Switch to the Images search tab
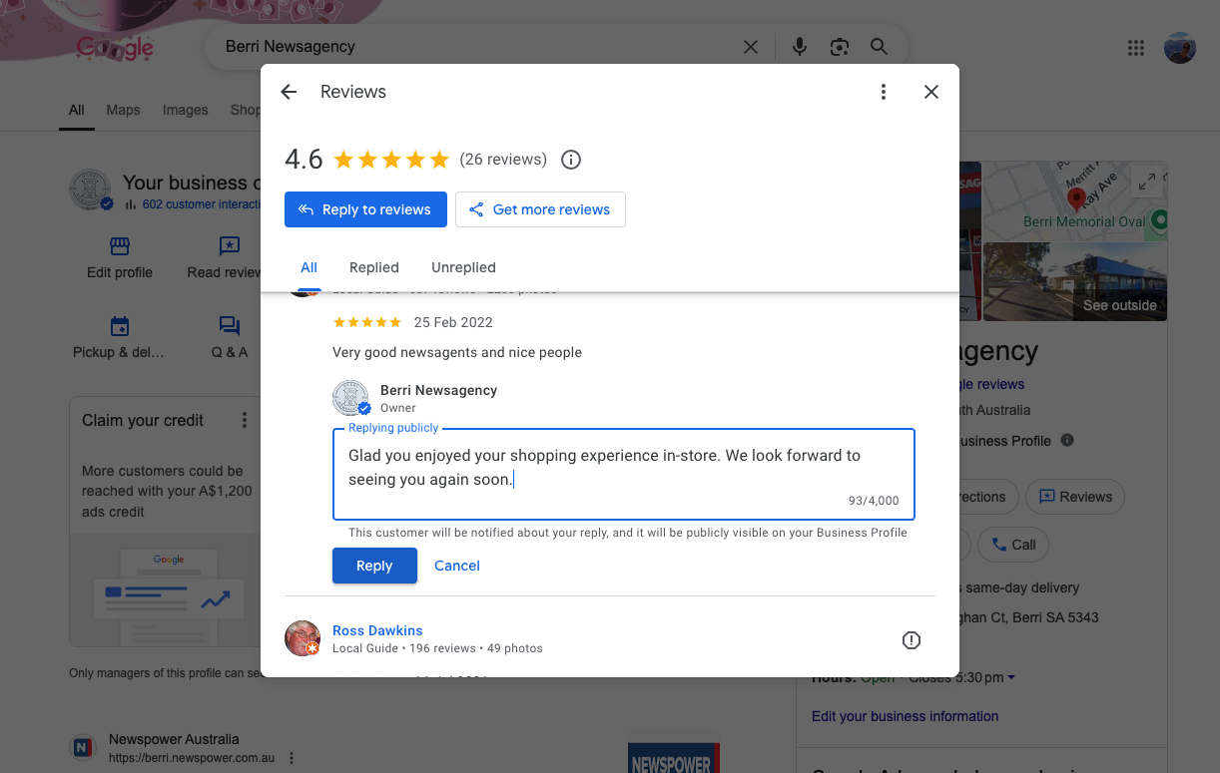Screen dimensions: 1220x773 coord(186,110)
